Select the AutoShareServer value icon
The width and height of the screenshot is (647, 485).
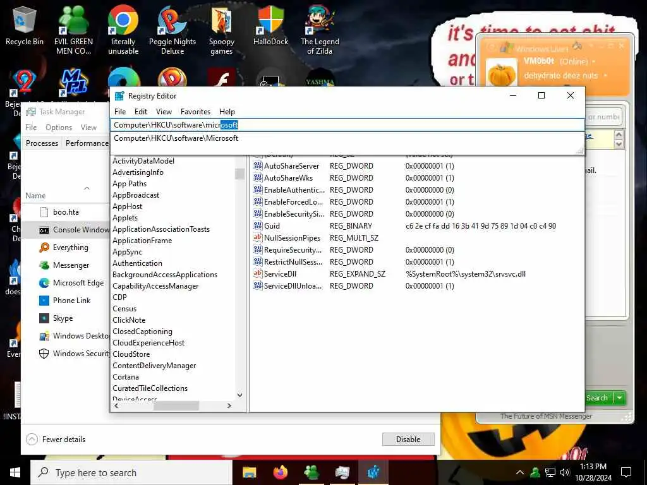pos(258,166)
